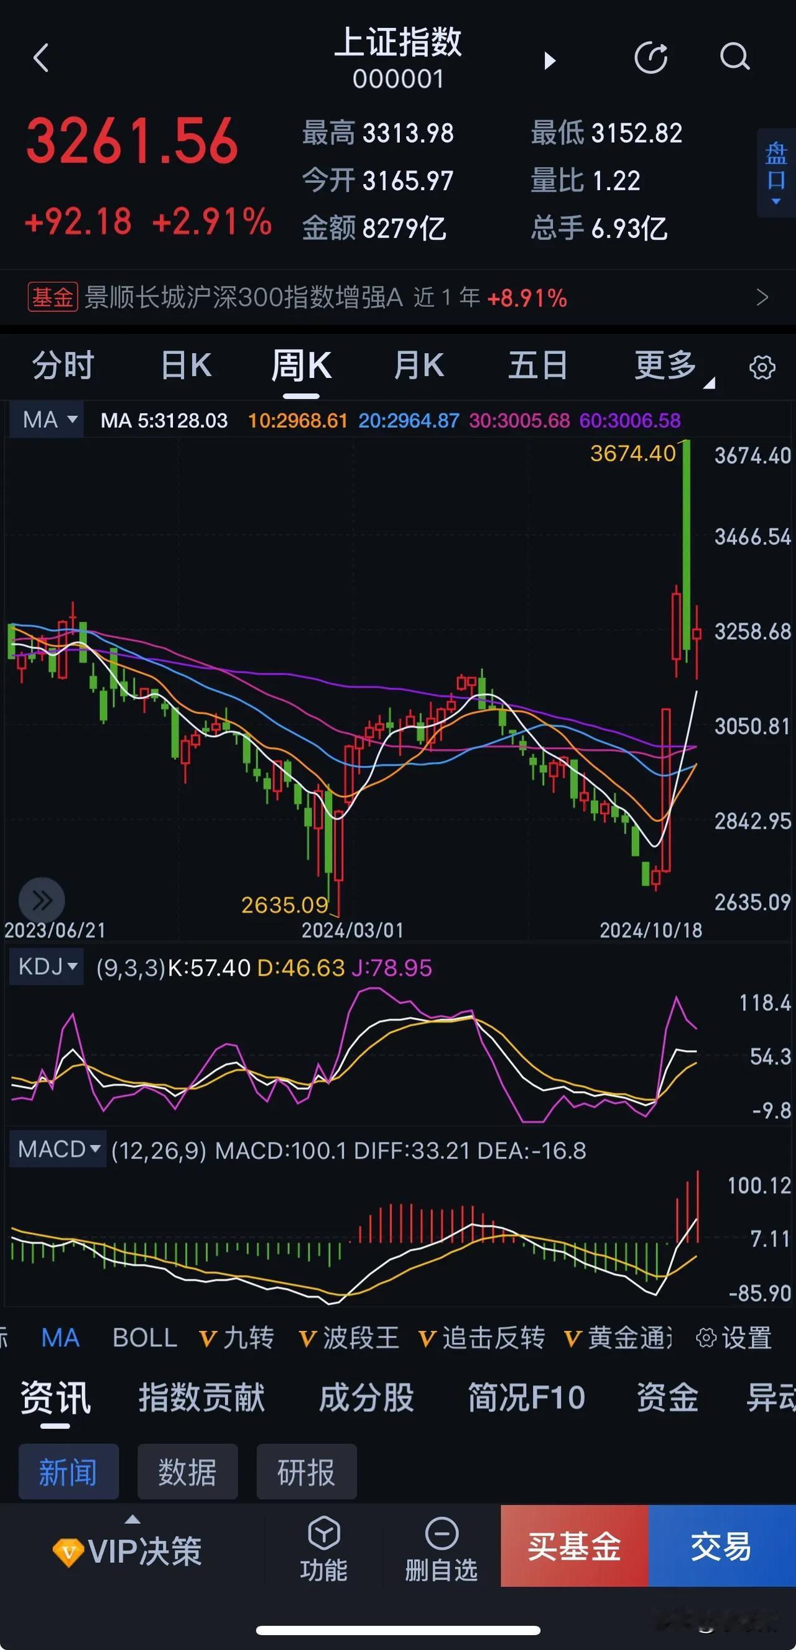Switch to 月K chart tab
796x1650 pixels.
[419, 366]
